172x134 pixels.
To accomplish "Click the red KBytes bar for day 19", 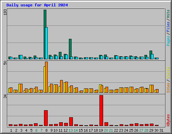I will pos(101,111).
